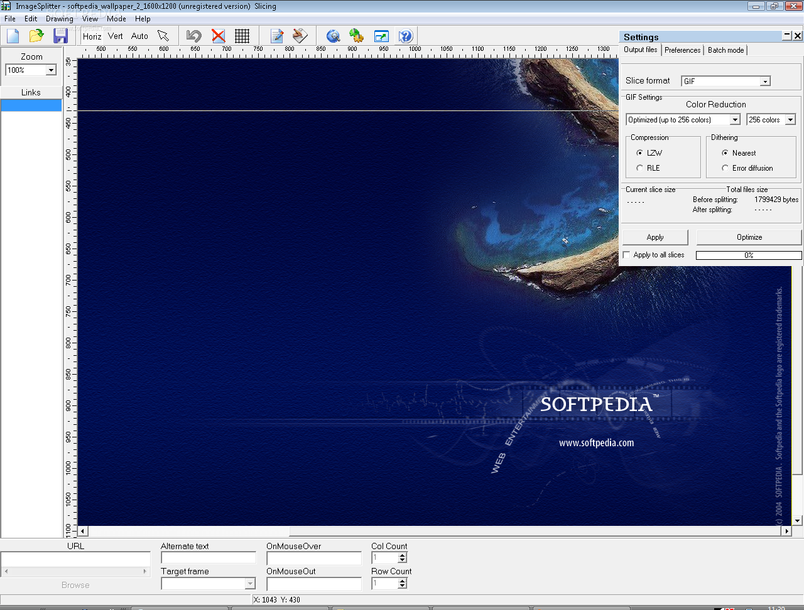Click the Optimize button
The image size is (804, 610).
(x=749, y=237)
